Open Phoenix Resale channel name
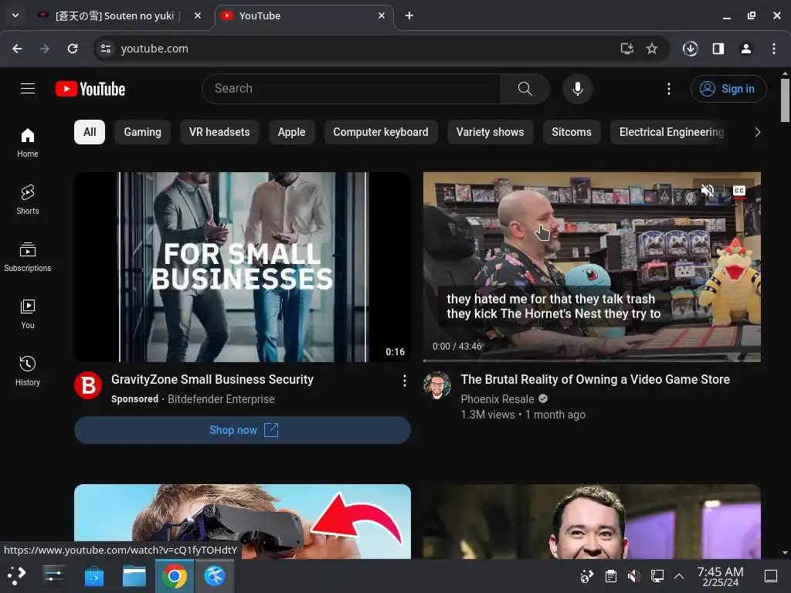Viewport: 791px width, 593px height. [x=497, y=399]
